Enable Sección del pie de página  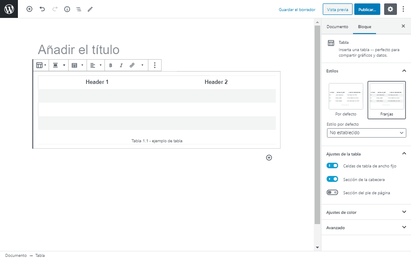click(x=332, y=193)
